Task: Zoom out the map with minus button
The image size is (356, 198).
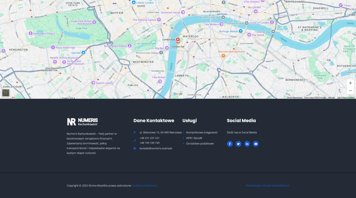Action: 350,91
